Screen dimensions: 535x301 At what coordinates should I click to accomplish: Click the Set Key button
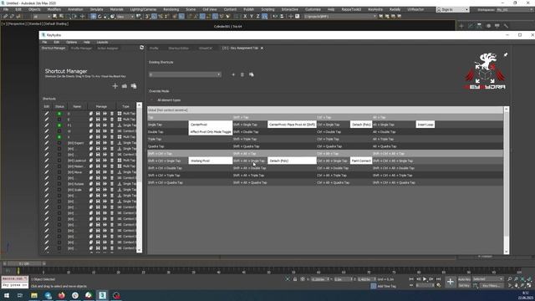tap(464, 285)
